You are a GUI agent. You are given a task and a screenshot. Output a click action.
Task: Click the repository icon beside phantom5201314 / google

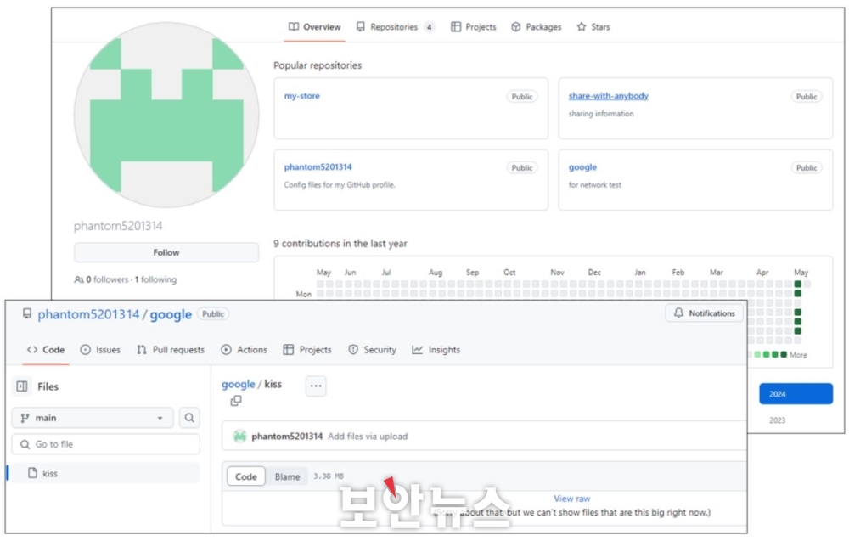click(26, 313)
